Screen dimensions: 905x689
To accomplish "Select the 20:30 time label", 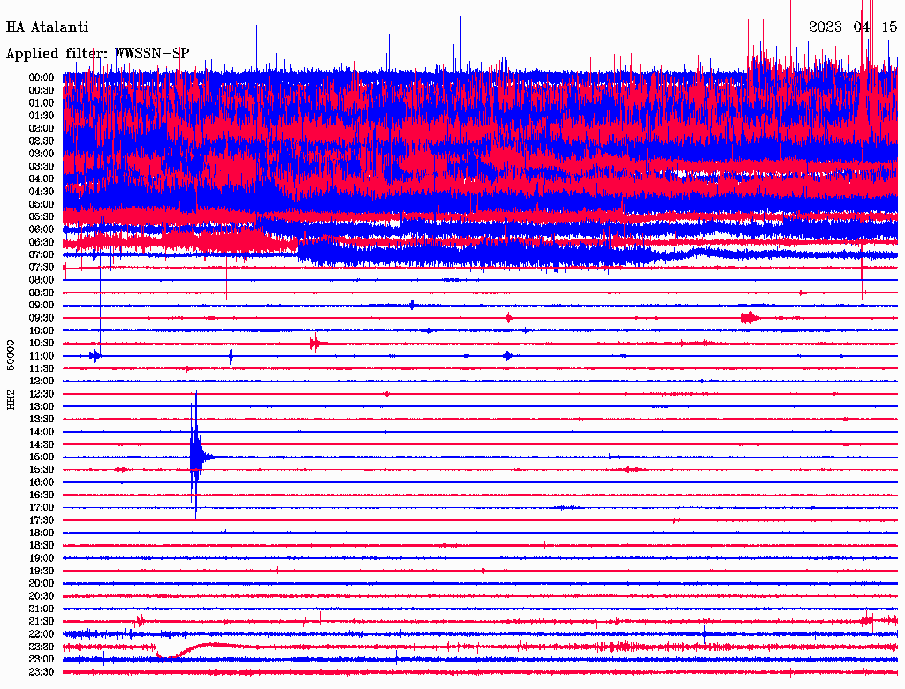I will [x=42, y=596].
